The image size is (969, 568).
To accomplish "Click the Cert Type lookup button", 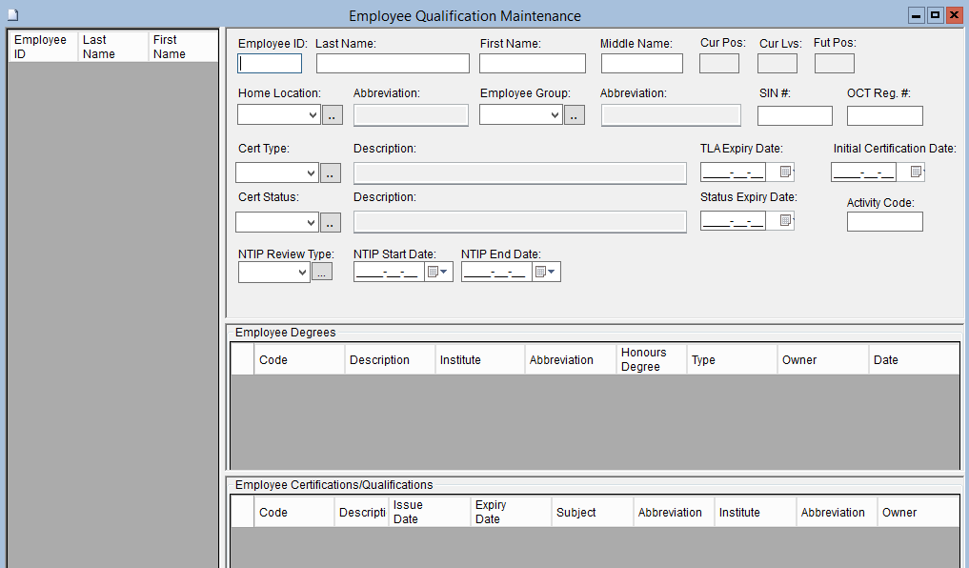I will coord(329,173).
